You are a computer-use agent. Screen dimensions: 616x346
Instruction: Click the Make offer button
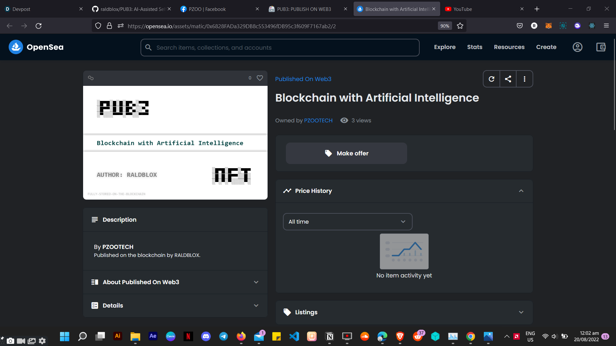pyautogui.click(x=346, y=153)
